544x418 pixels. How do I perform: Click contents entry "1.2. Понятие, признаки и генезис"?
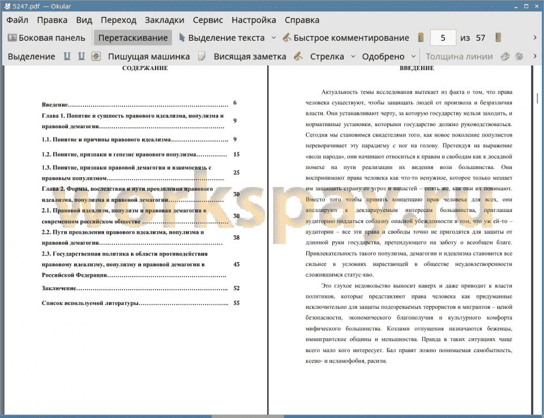[x=134, y=154]
